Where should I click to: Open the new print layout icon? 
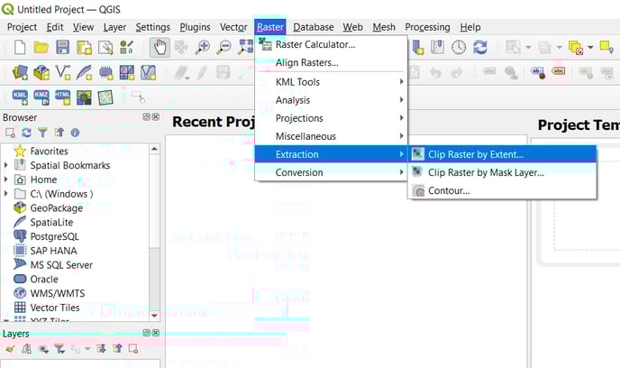pos(84,48)
